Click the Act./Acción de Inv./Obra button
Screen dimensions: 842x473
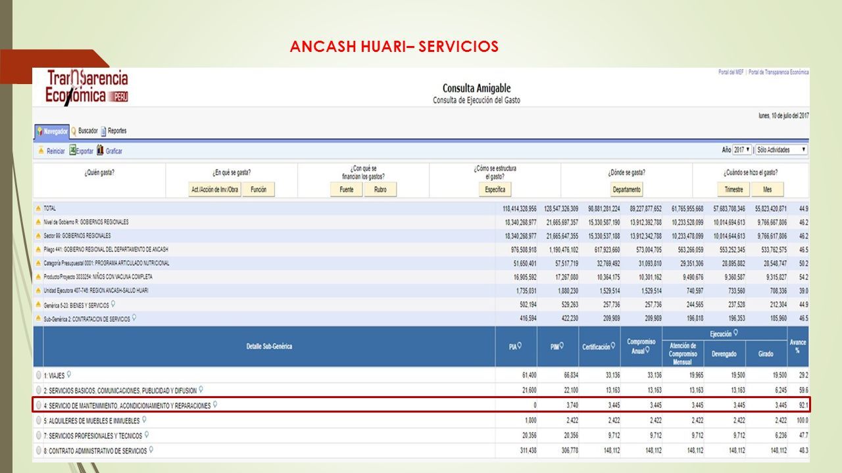click(x=214, y=189)
